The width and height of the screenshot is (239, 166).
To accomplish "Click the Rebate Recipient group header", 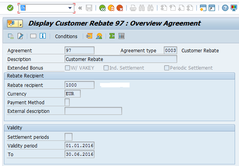I will [x=120, y=76].
